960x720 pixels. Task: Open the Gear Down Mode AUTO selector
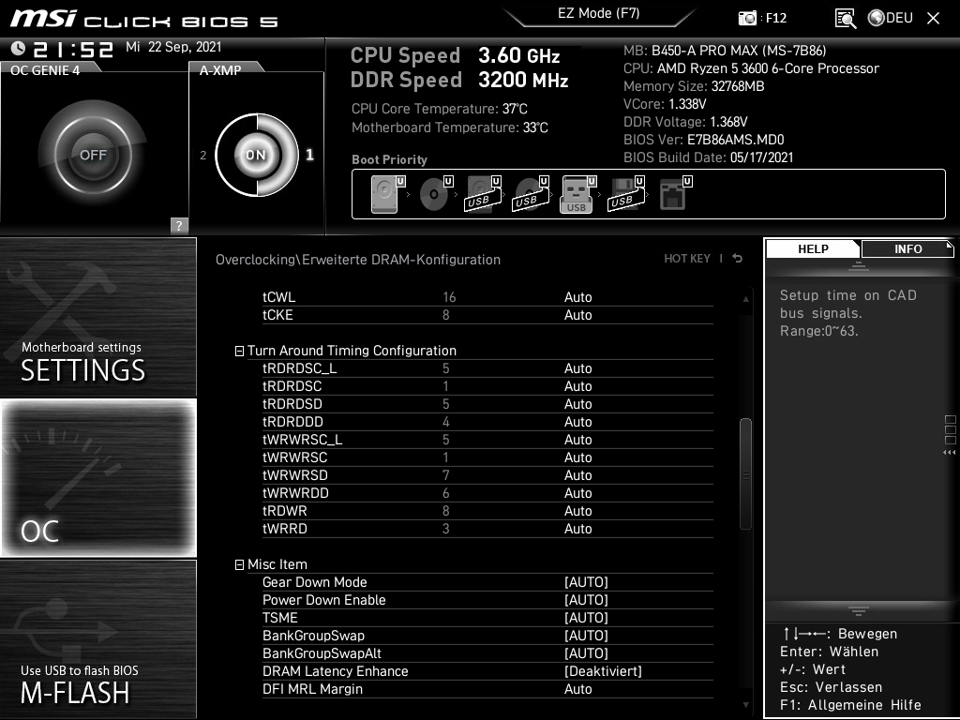pyautogui.click(x=587, y=582)
